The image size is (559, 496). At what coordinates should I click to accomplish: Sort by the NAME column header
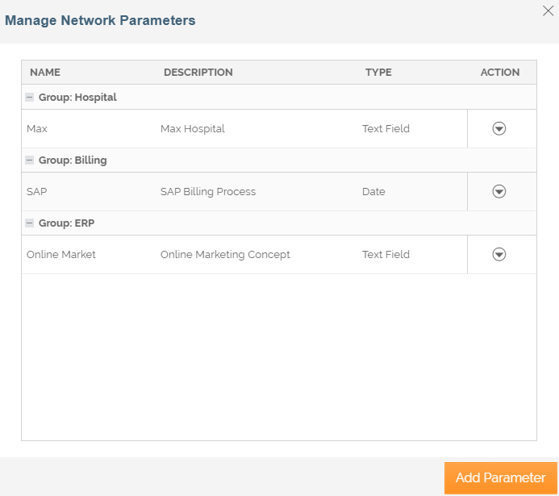point(45,73)
